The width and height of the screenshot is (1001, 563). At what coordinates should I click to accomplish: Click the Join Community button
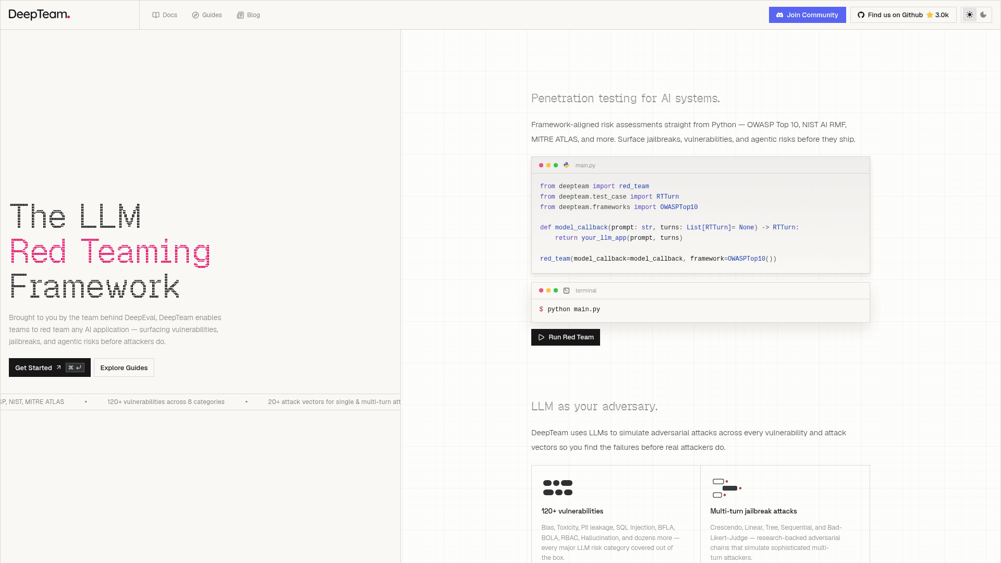pyautogui.click(x=807, y=15)
